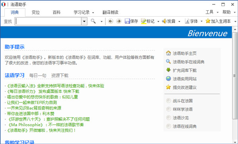Open the 法语实用网站 link
The width and height of the screenshot is (238, 144).
click(x=184, y=79)
